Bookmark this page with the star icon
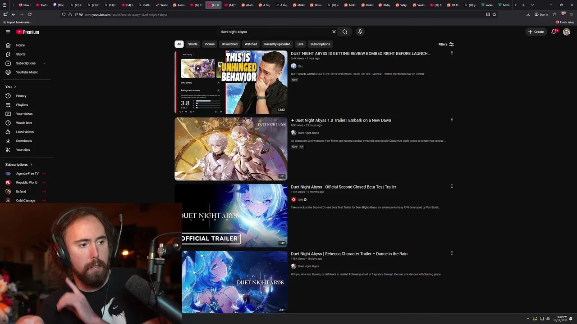 point(495,14)
